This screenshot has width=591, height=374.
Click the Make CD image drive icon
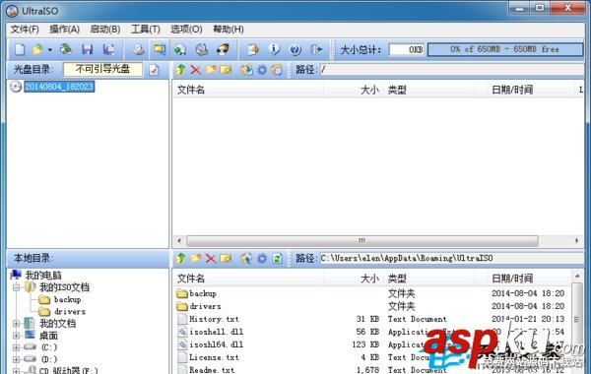139,49
